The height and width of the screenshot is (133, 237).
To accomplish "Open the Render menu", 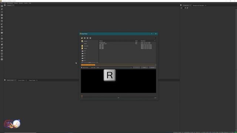I will coord(21,3).
